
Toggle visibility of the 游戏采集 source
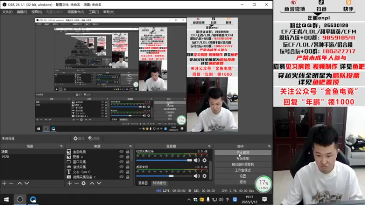point(121,167)
